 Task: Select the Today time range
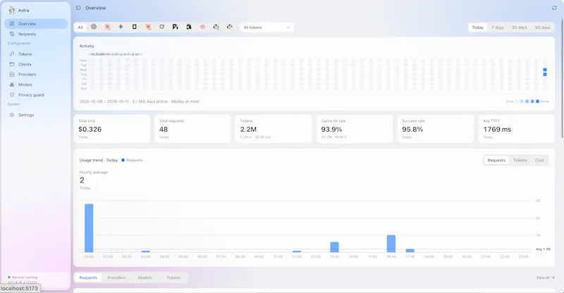tap(477, 27)
